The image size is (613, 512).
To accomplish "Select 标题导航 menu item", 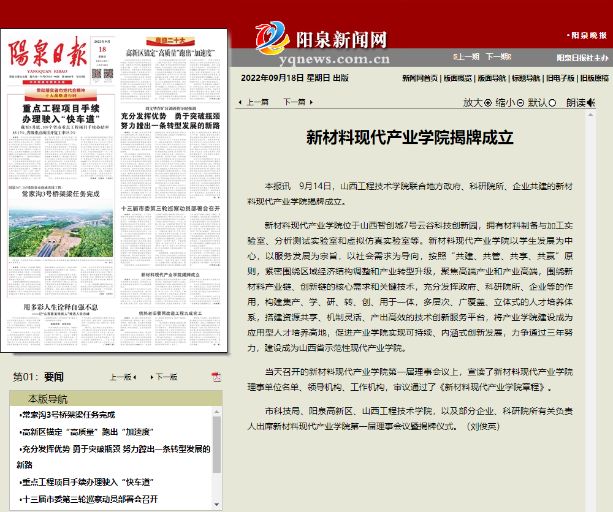I will (x=525, y=78).
